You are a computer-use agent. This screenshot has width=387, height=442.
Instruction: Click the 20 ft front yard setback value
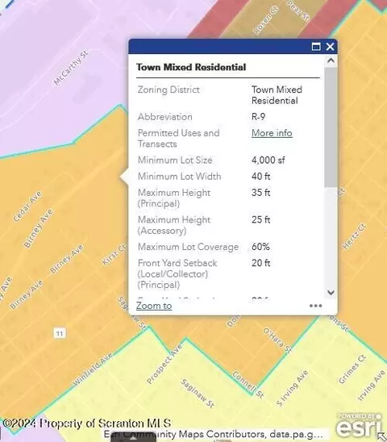[261, 263]
